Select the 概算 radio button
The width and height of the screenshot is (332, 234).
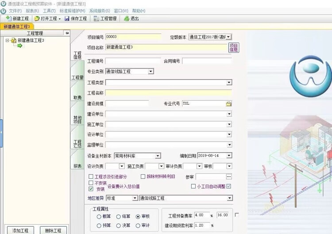pos(99,217)
